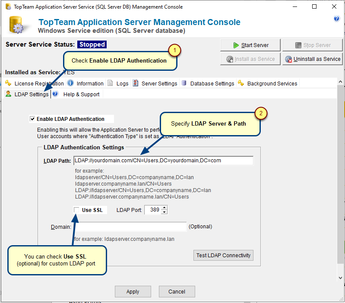The height and width of the screenshot is (303, 345).
Task: Click Uninstall as Service button
Action: (313, 59)
